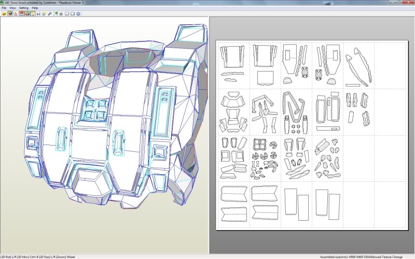The height and width of the screenshot is (259, 415).
Task: Toggle the green-and-blue cube toolbar icon
Action: 27,14
